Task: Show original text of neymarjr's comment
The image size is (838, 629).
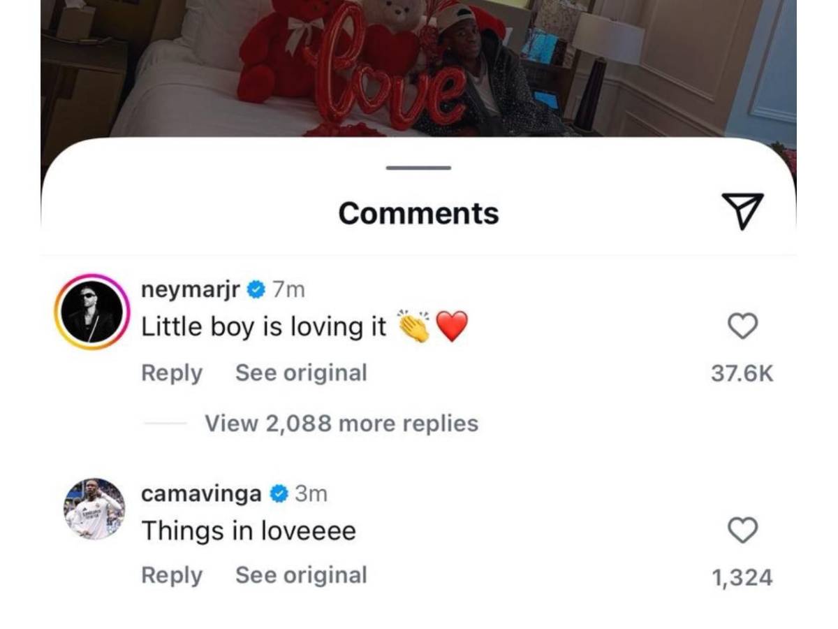Action: [301, 373]
